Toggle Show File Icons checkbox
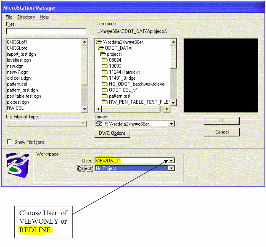Viewport: 266px width, 247px height. pyautogui.click(x=9, y=142)
